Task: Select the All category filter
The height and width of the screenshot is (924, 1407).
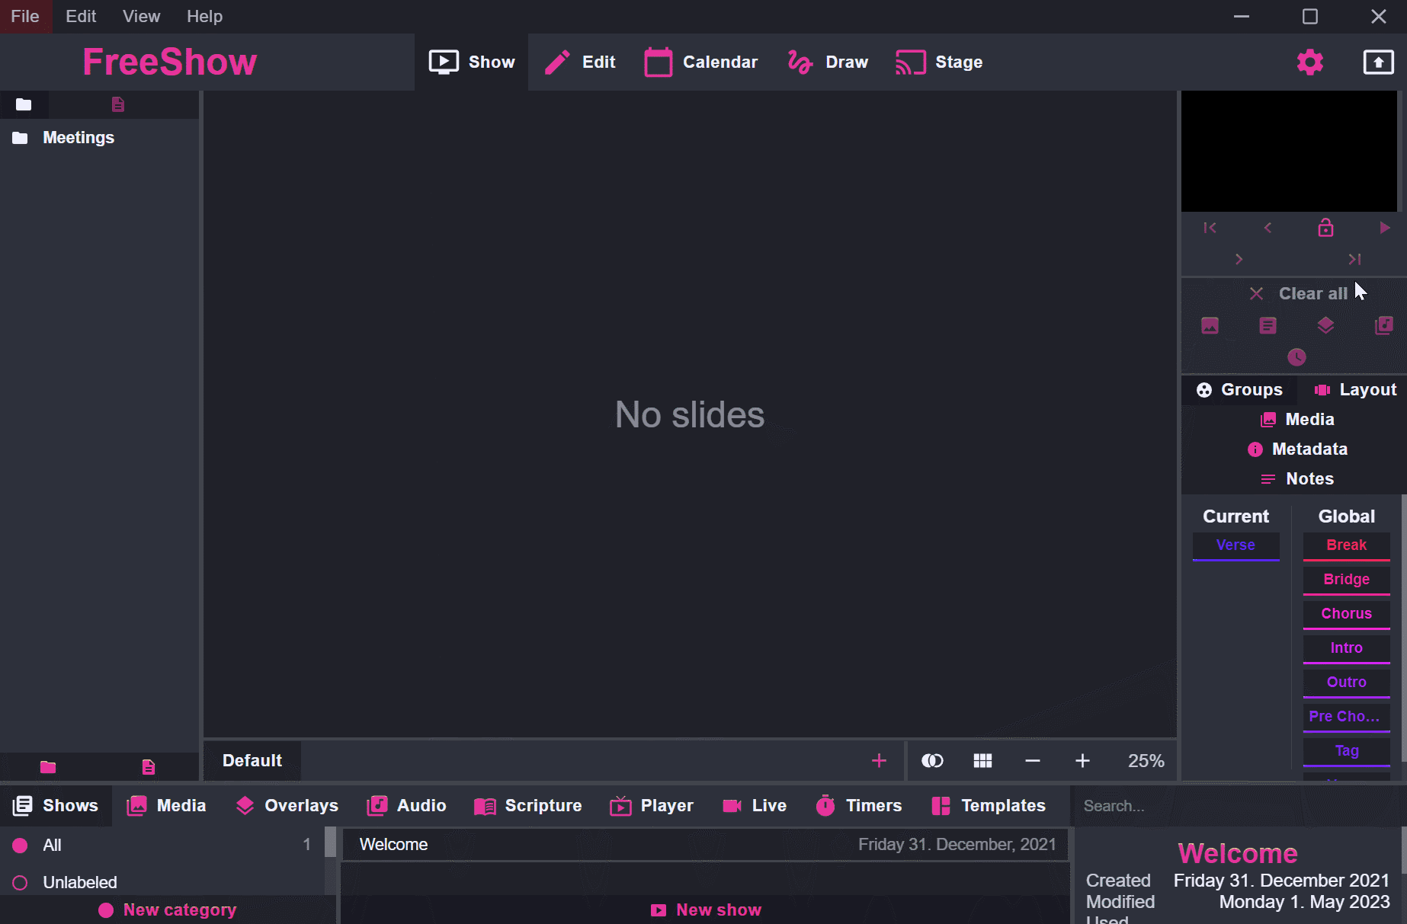Action: tap(51, 845)
